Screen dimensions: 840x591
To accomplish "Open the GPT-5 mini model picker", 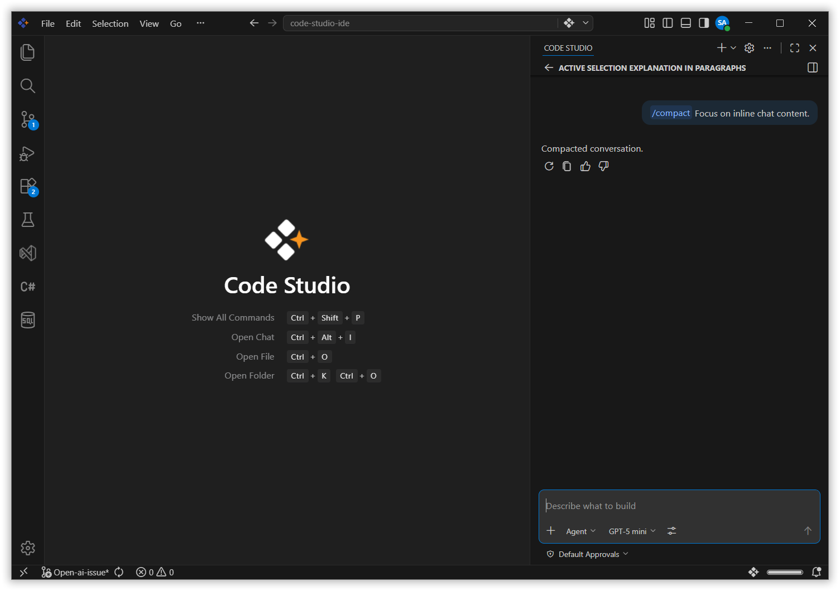I will tap(632, 531).
